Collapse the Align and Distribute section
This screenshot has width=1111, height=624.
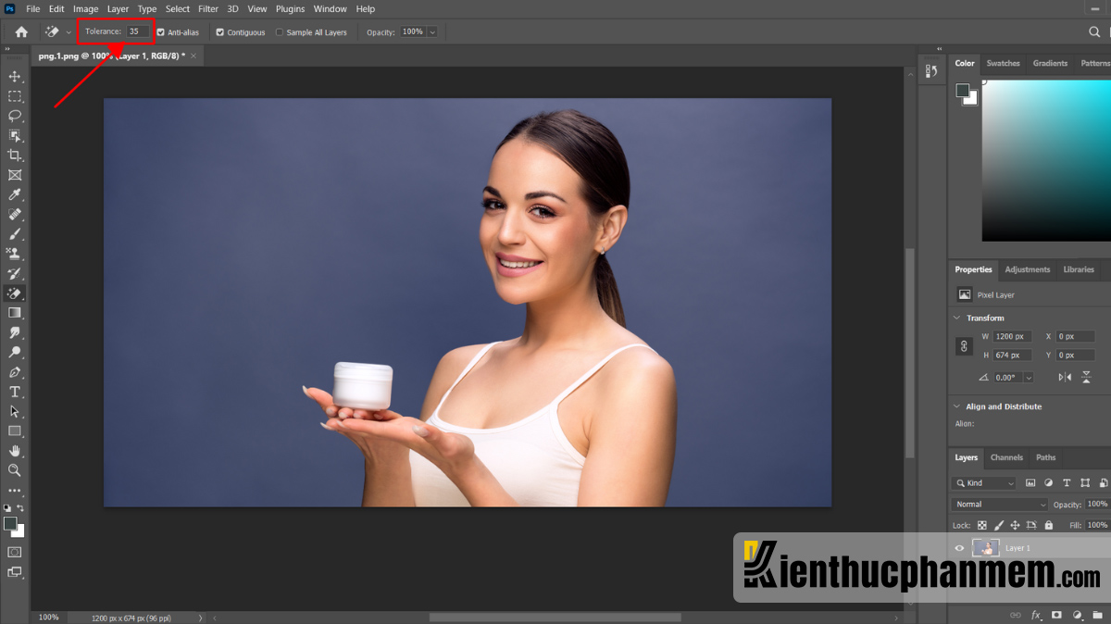coord(957,406)
